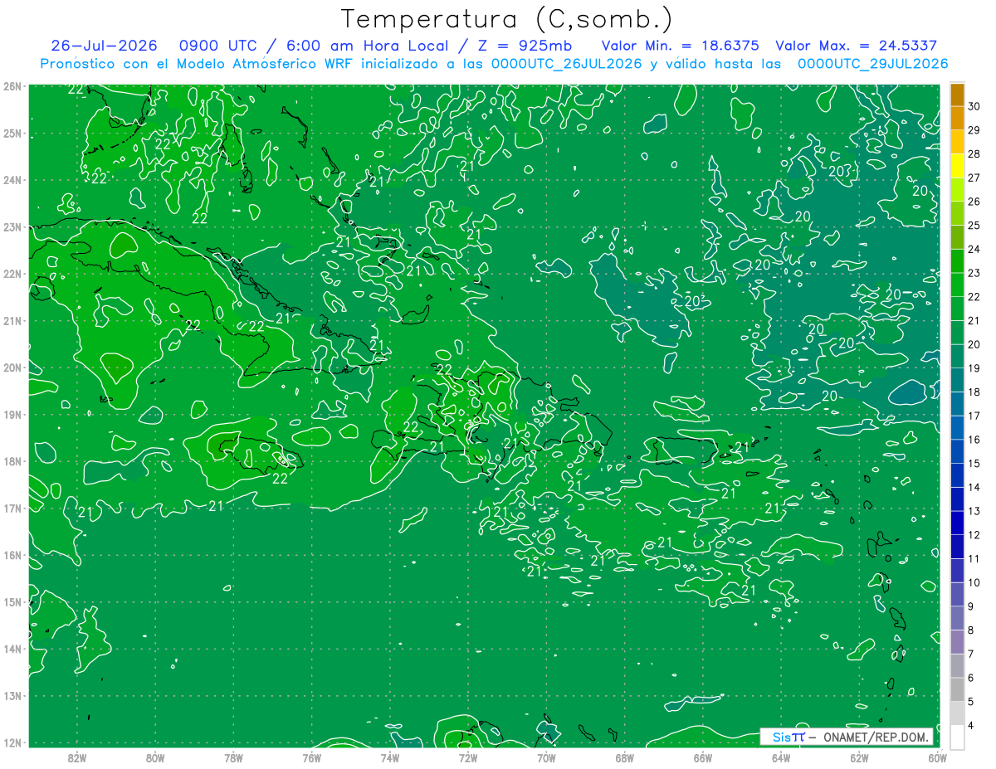Screen dimensions: 996x769
Task: Click the 16N latitude axis label
Action: pyautogui.click(x=12, y=555)
